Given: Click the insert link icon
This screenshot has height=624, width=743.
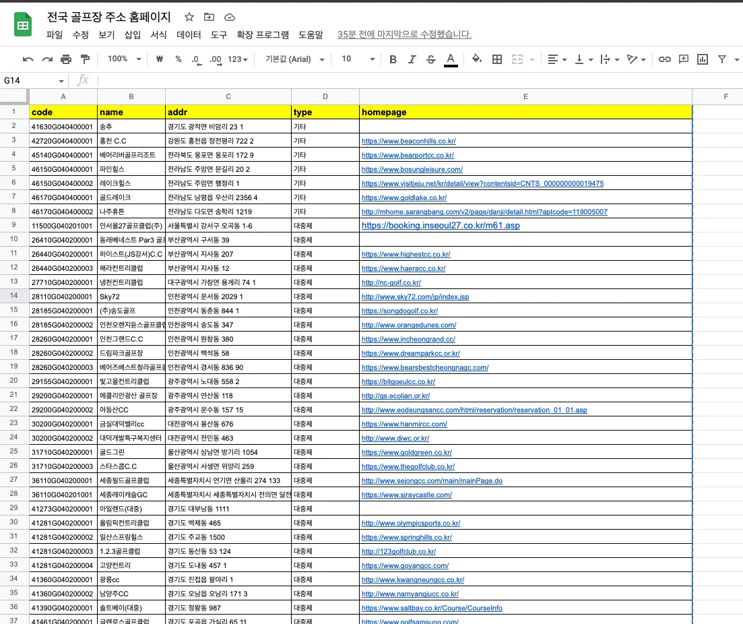Looking at the screenshot, I should (x=665, y=59).
